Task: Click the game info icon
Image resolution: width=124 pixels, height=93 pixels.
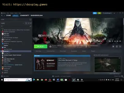Action: (x=117, y=47)
